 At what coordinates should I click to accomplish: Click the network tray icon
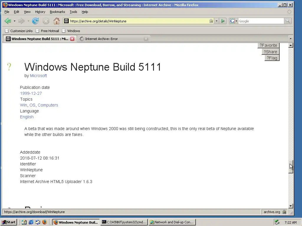[277, 222]
